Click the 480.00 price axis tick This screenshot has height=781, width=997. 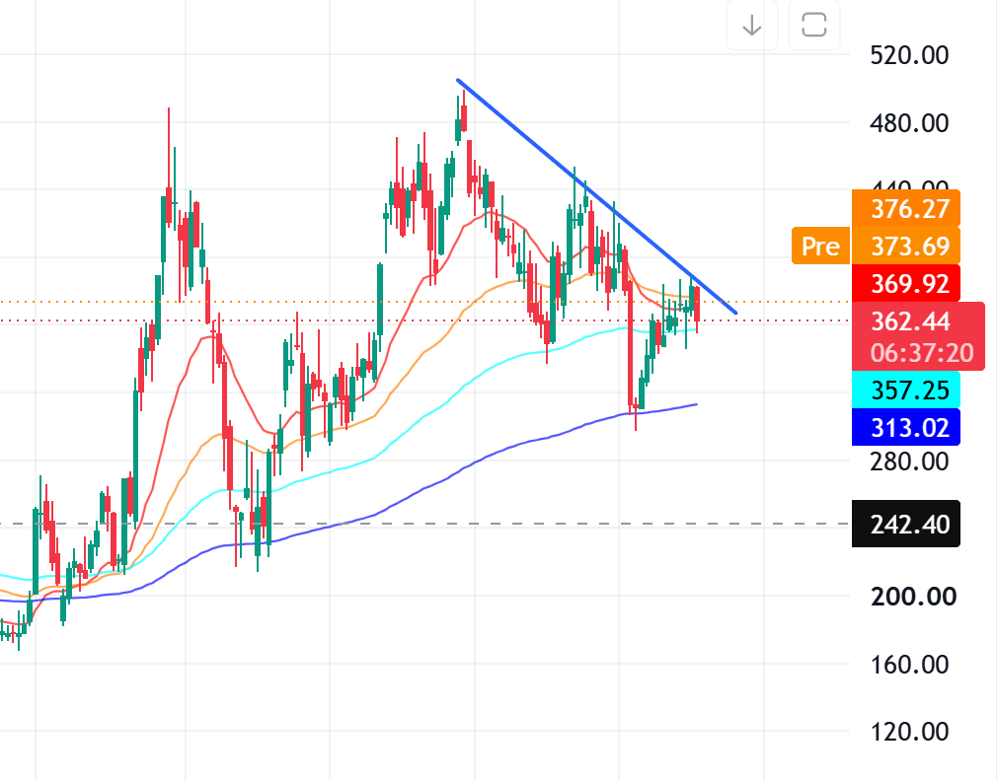point(909,122)
